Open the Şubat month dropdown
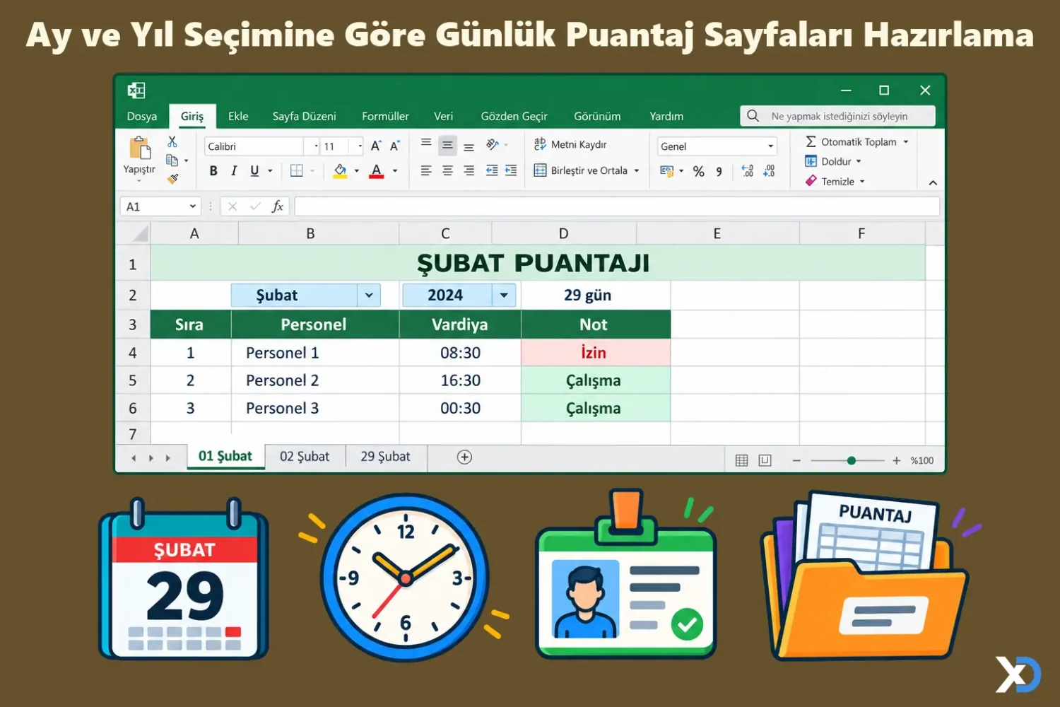The height and width of the screenshot is (707, 1060). [x=369, y=295]
